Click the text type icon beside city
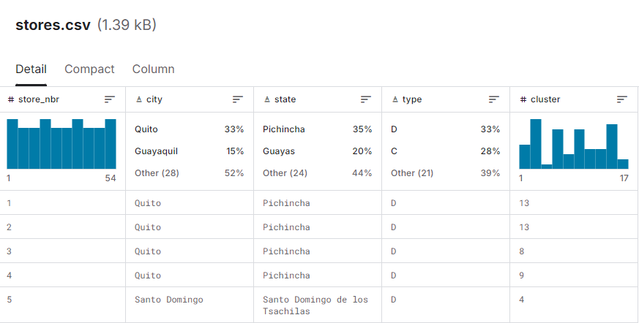This screenshot has height=323, width=639. pos(139,99)
